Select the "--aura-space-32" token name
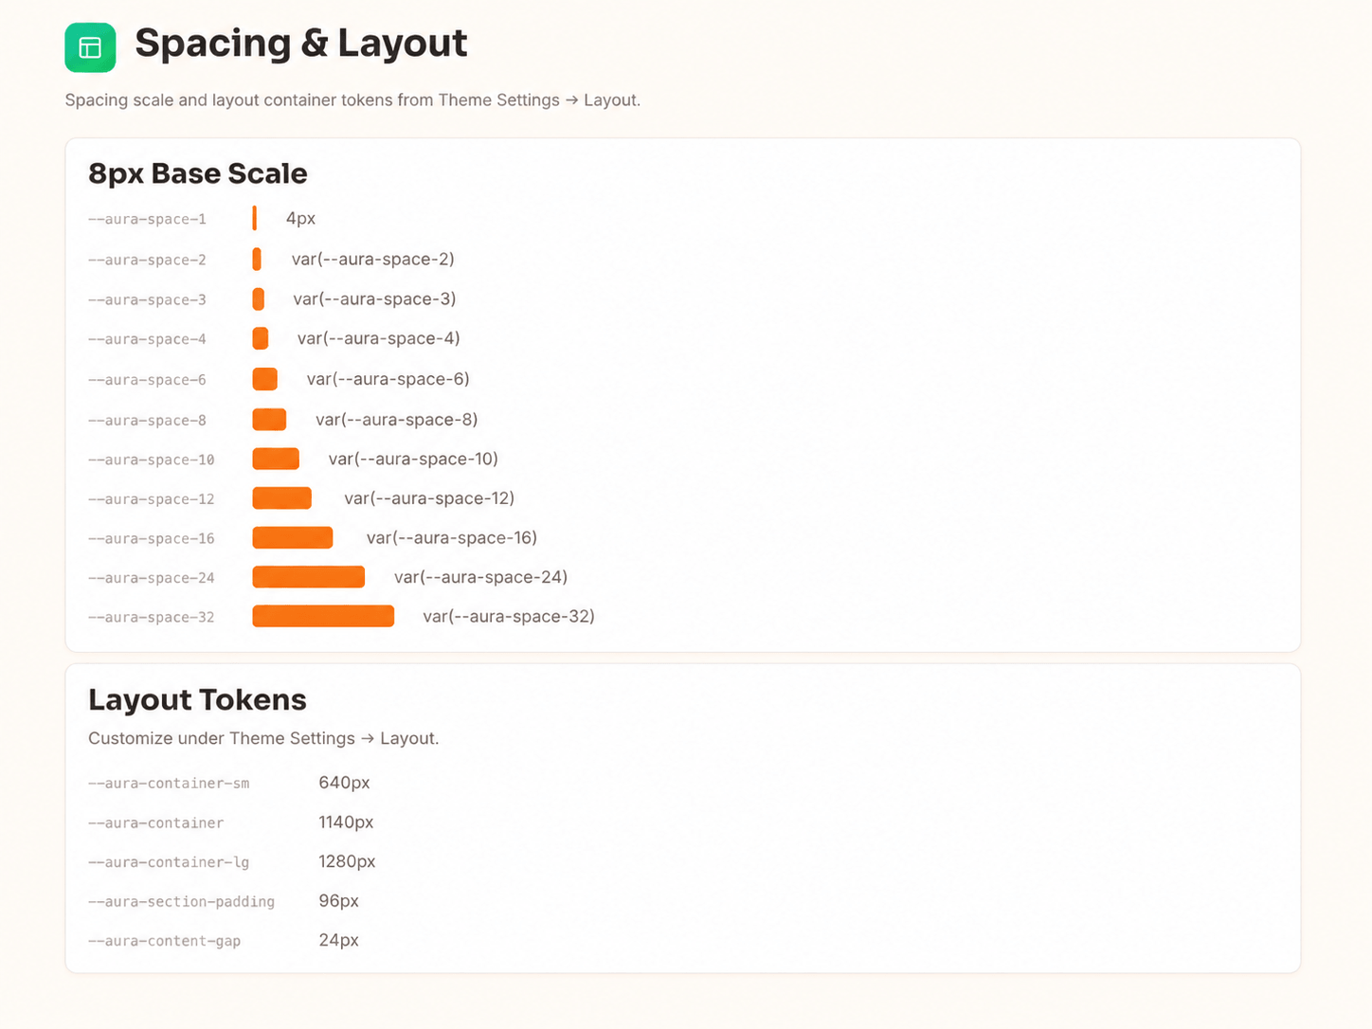Screen dimensions: 1372x1029 [152, 618]
